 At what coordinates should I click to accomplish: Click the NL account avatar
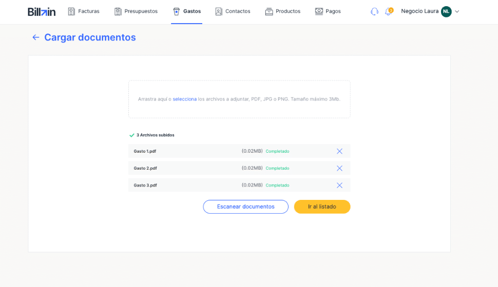point(446,11)
